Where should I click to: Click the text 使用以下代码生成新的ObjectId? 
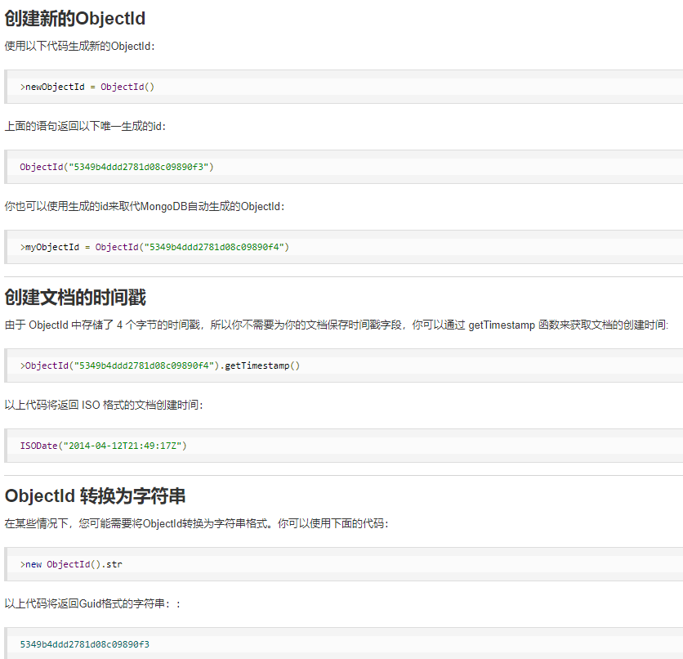[x=79, y=47]
